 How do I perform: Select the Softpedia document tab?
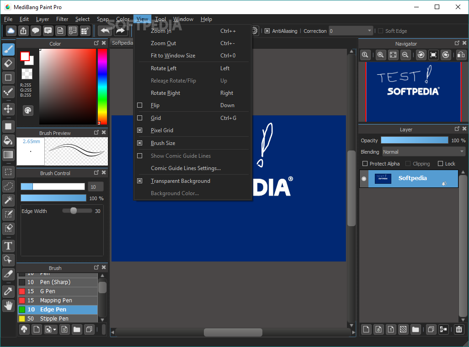(122, 43)
